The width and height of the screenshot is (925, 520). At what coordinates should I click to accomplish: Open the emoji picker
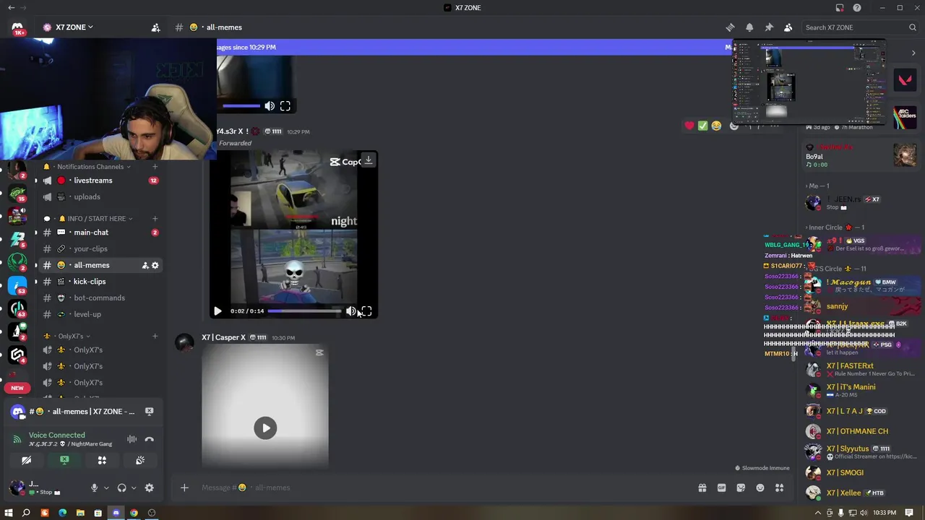(760, 487)
